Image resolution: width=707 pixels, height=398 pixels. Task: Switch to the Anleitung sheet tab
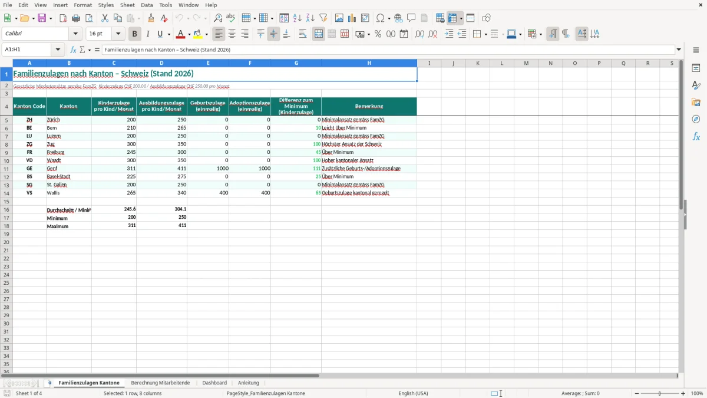point(248,383)
